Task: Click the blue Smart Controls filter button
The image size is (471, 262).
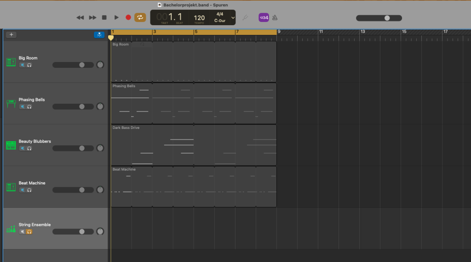Action: pyautogui.click(x=99, y=35)
